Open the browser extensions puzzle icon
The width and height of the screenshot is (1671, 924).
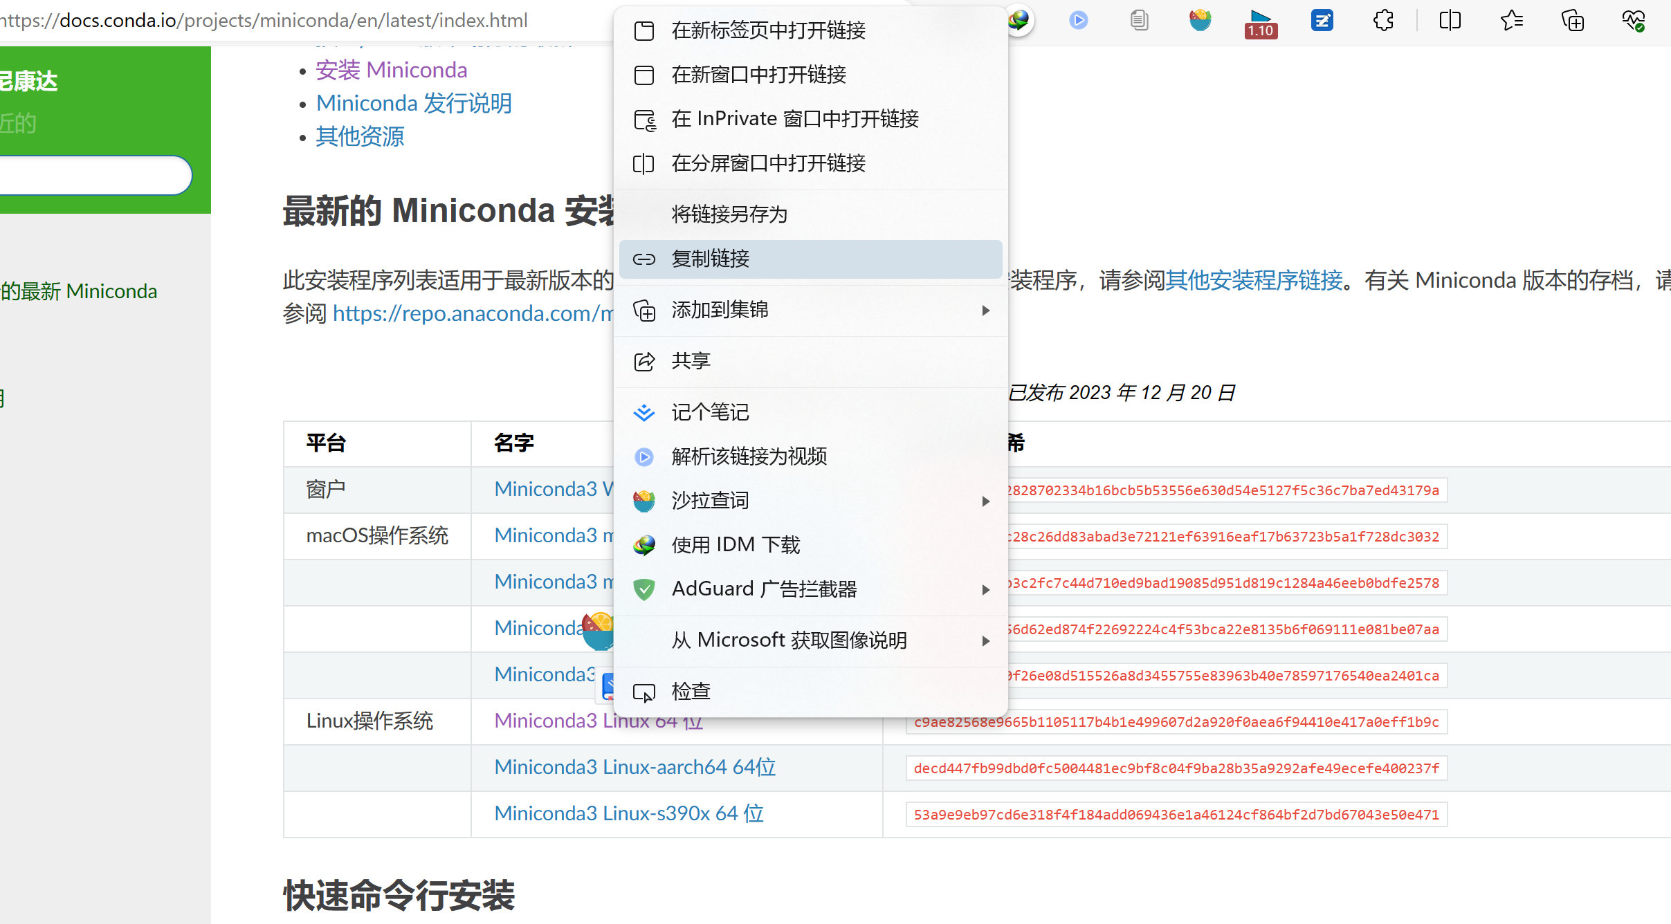pyautogui.click(x=1383, y=20)
